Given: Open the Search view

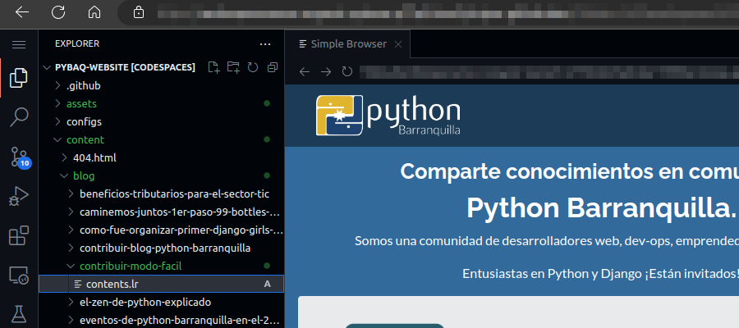Looking at the screenshot, I should [x=19, y=117].
